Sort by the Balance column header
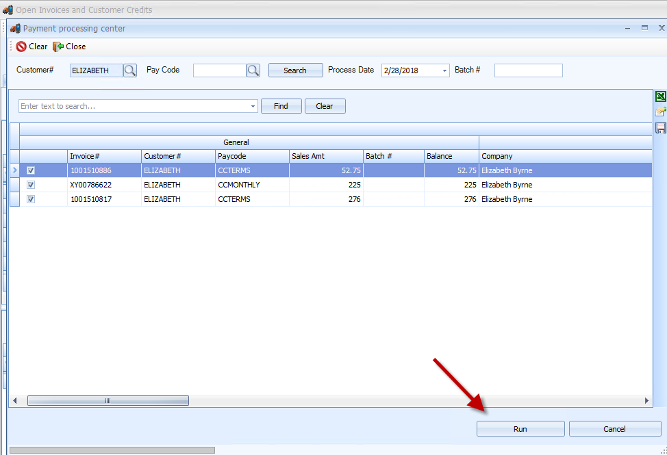The image size is (667, 455). (452, 156)
